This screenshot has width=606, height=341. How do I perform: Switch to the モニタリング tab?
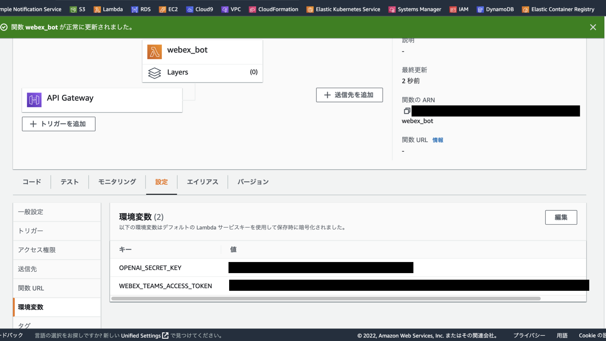116,182
